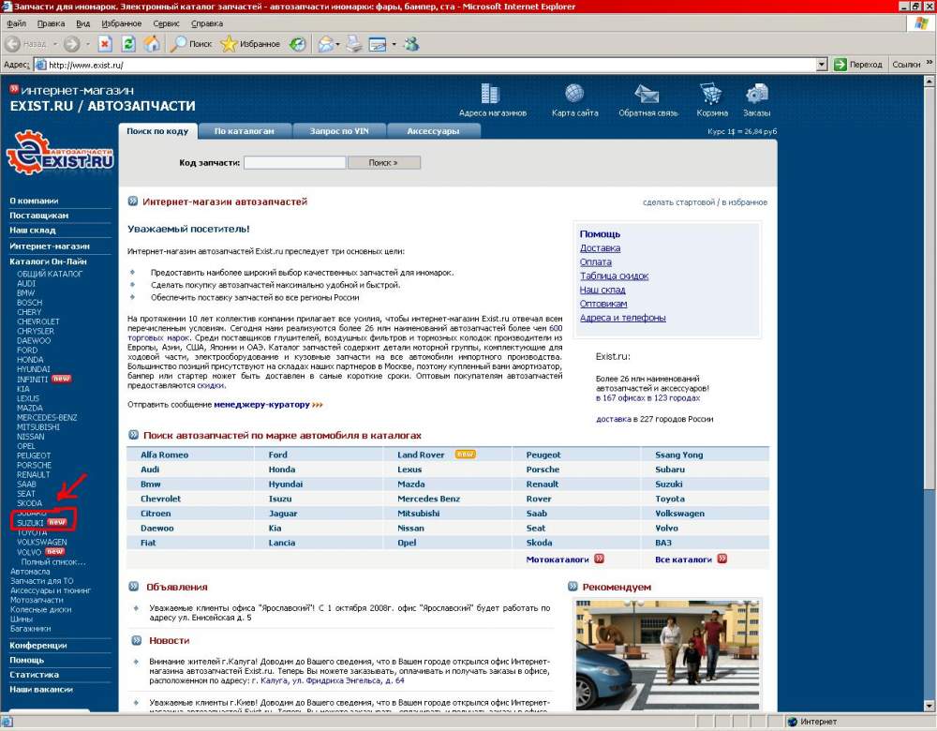The image size is (937, 731).
Task: Open the Forward button history dropdown arrow
Action: [x=87, y=44]
